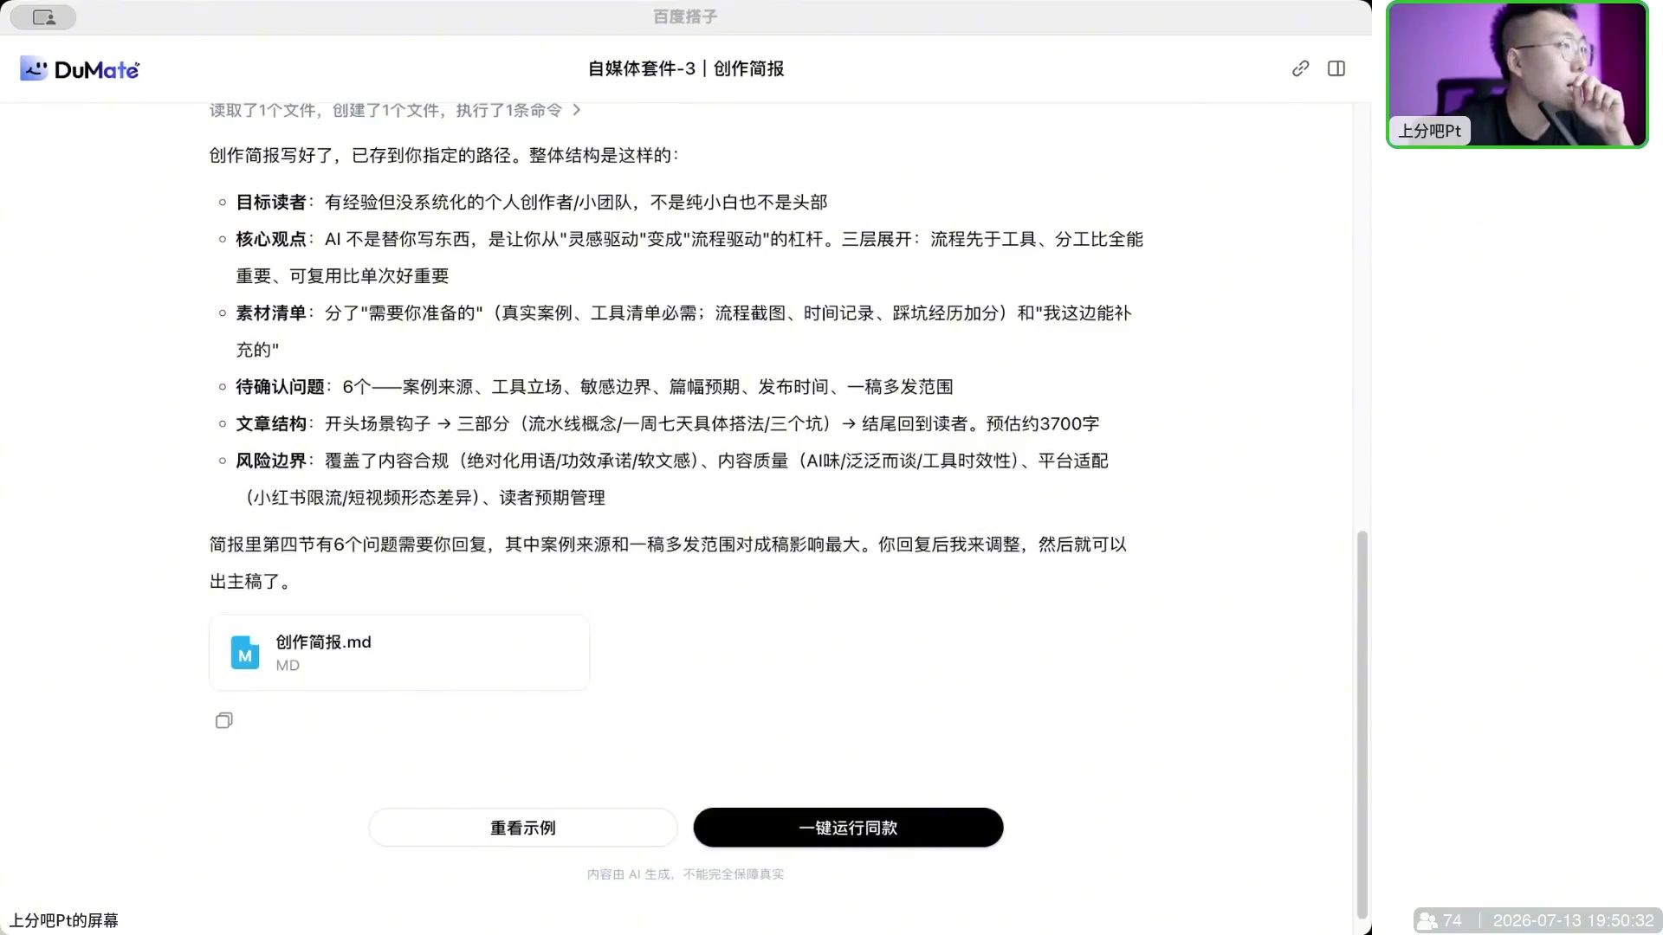Click the 百度搭子 window title
This screenshot has height=935, width=1663.
tap(685, 16)
